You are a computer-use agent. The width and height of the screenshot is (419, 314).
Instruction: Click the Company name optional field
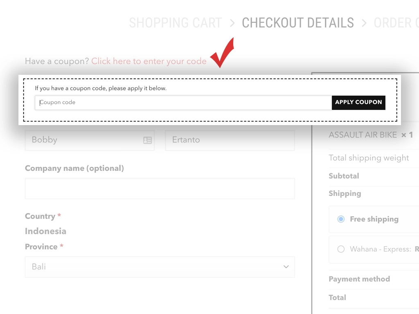click(x=160, y=188)
